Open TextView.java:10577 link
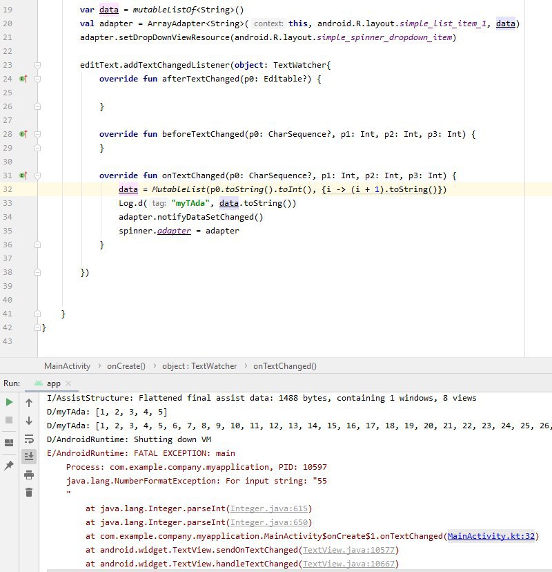 (348, 550)
